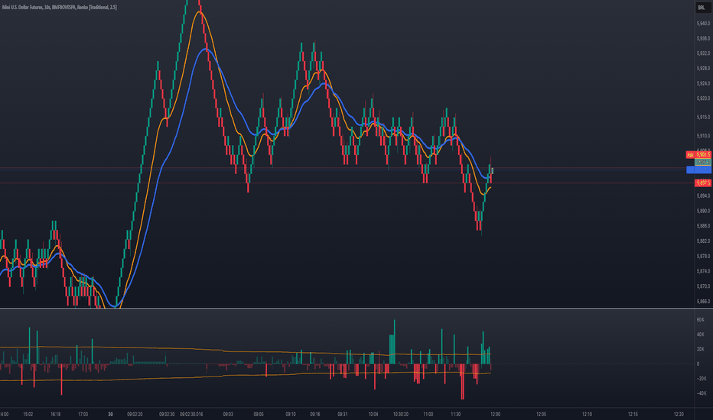Click the 09:10 time axis label

[291, 414]
